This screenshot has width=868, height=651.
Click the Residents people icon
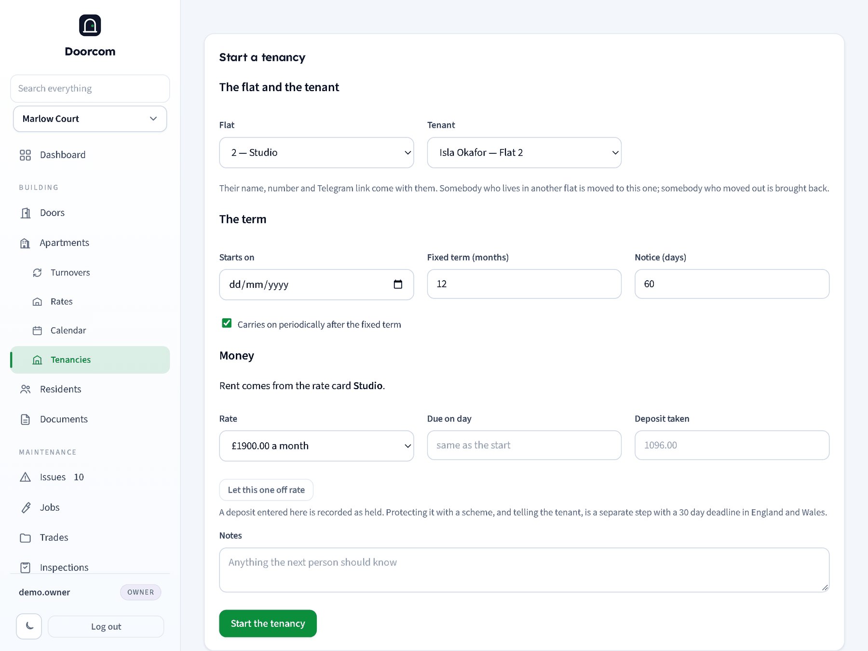pyautogui.click(x=25, y=389)
